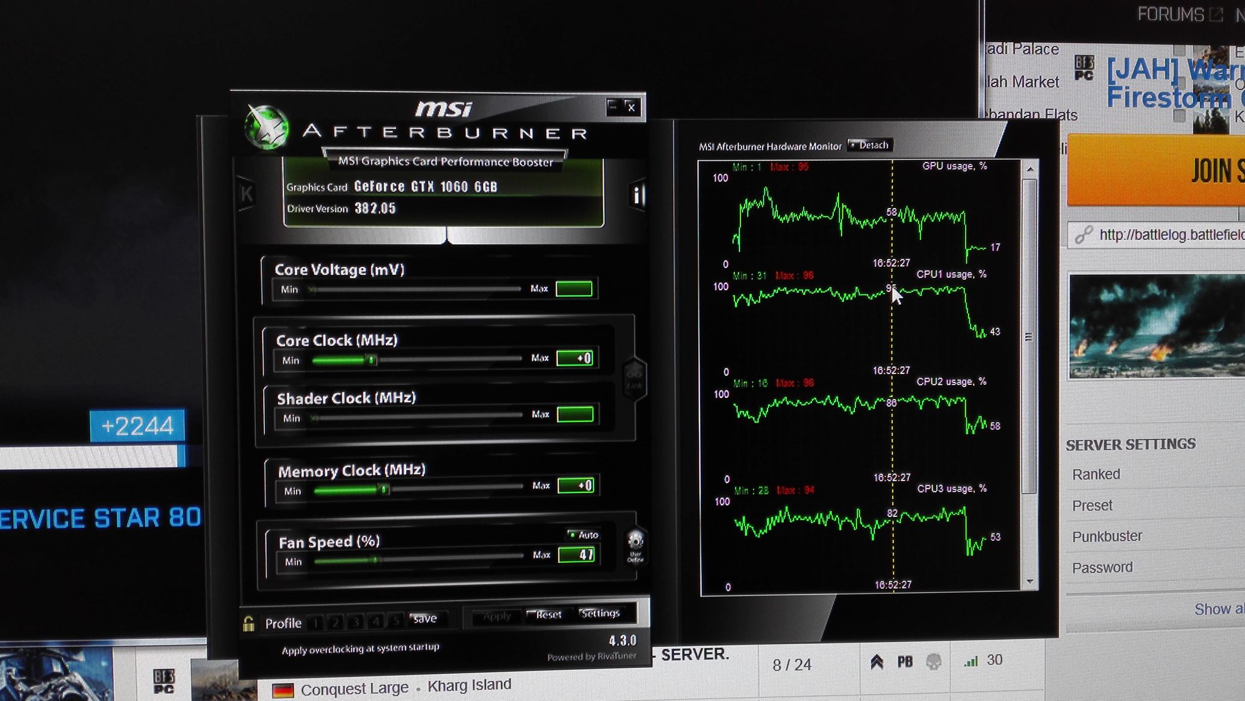
Task: Select profile slot 1
Action: (315, 622)
